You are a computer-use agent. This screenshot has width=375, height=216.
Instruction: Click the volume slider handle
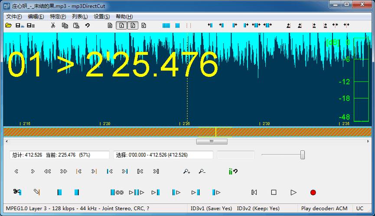303,155
